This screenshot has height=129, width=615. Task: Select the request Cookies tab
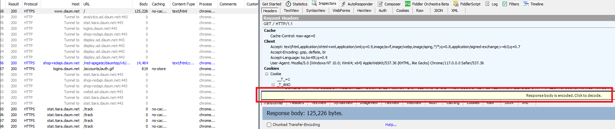402,11
